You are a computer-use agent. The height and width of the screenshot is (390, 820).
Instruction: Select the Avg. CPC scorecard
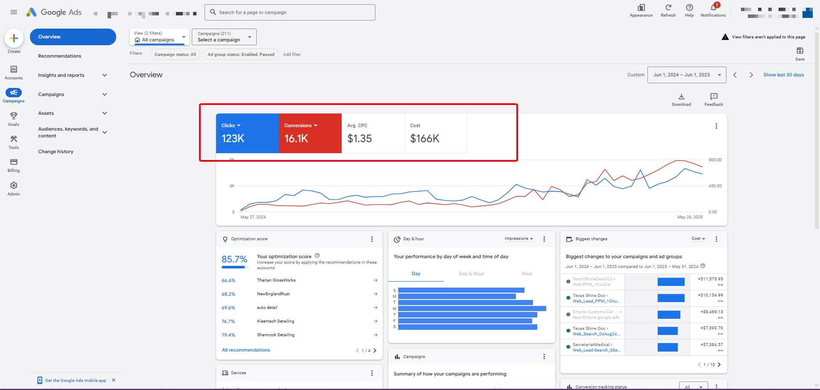point(373,133)
